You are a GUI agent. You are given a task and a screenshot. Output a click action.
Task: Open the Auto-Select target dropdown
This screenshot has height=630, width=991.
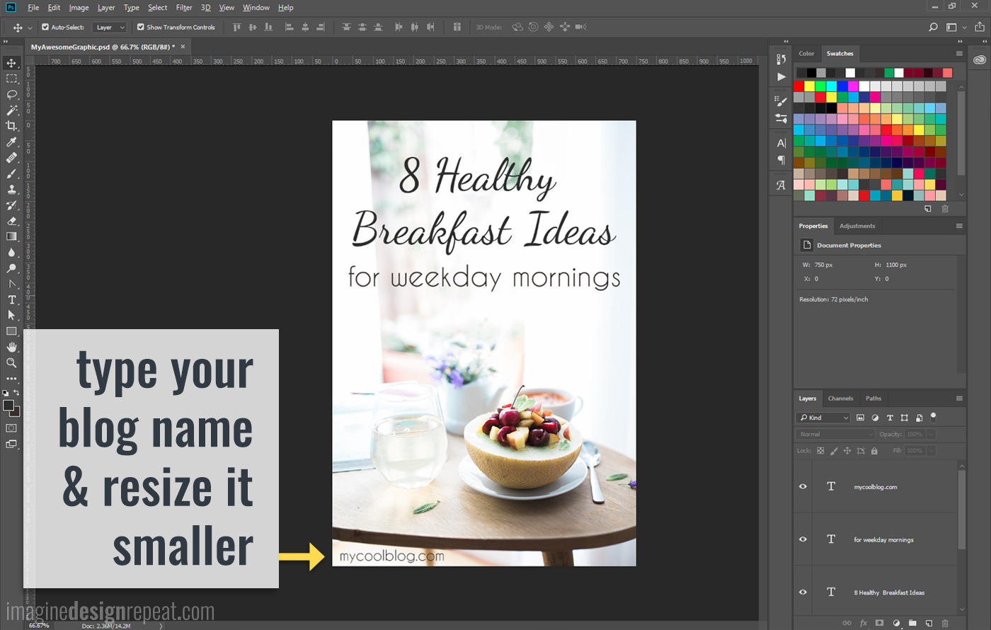[x=110, y=27]
